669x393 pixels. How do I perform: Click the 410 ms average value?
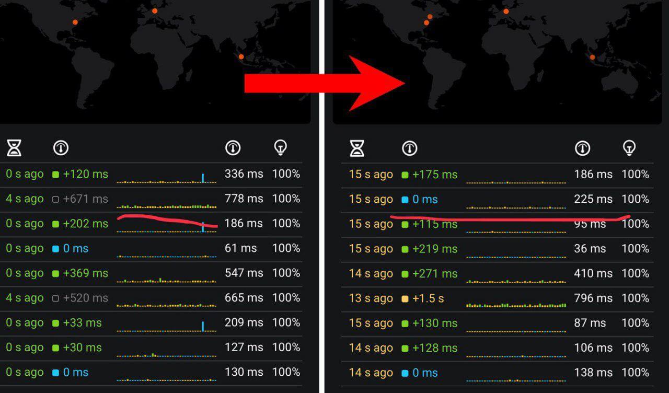(x=593, y=273)
